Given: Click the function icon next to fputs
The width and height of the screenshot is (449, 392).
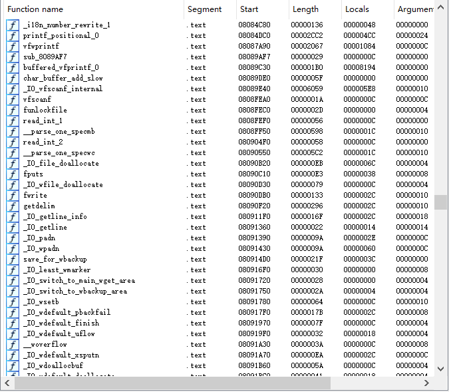Looking at the screenshot, I should click(x=13, y=174).
